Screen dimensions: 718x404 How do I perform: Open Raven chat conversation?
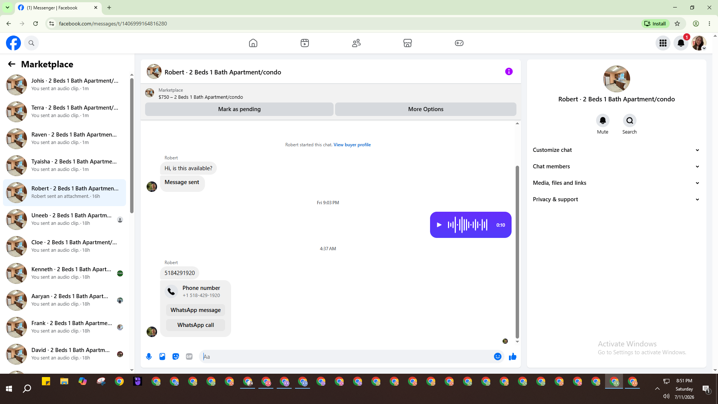[64, 139]
